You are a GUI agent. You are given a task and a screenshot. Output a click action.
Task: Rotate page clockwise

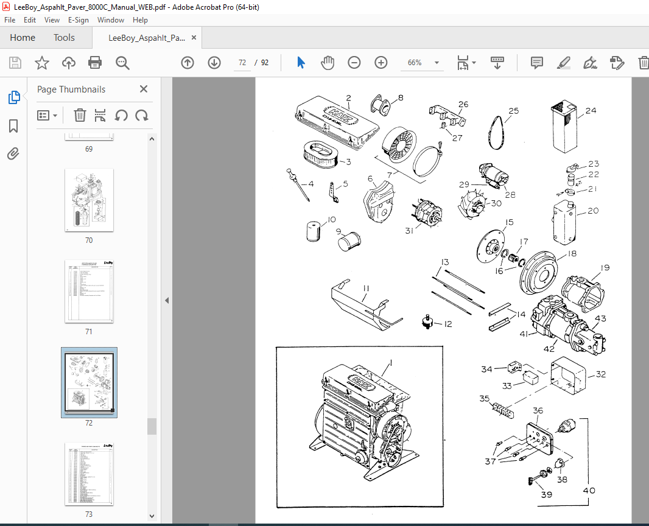point(142,116)
